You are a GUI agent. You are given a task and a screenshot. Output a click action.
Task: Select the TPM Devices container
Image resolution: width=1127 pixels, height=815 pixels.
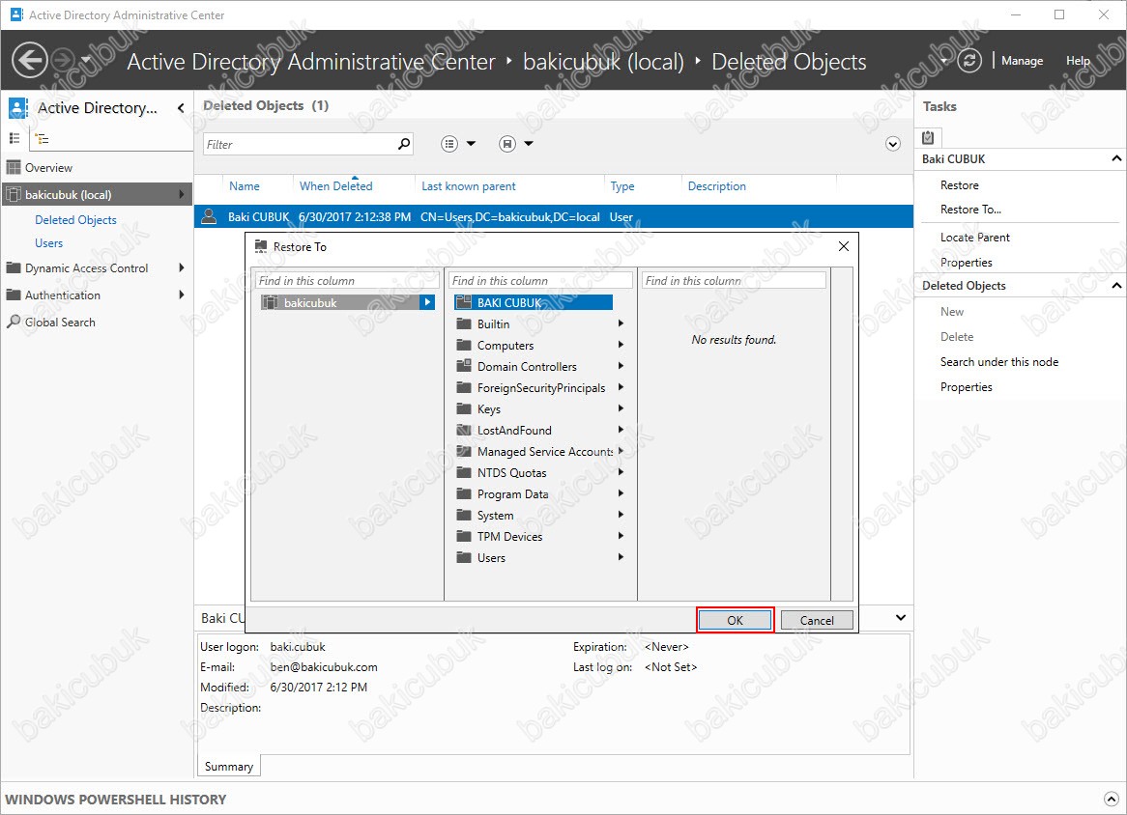(509, 536)
